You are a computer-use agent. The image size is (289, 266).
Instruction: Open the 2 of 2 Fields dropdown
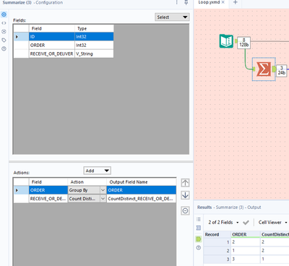pos(223,223)
